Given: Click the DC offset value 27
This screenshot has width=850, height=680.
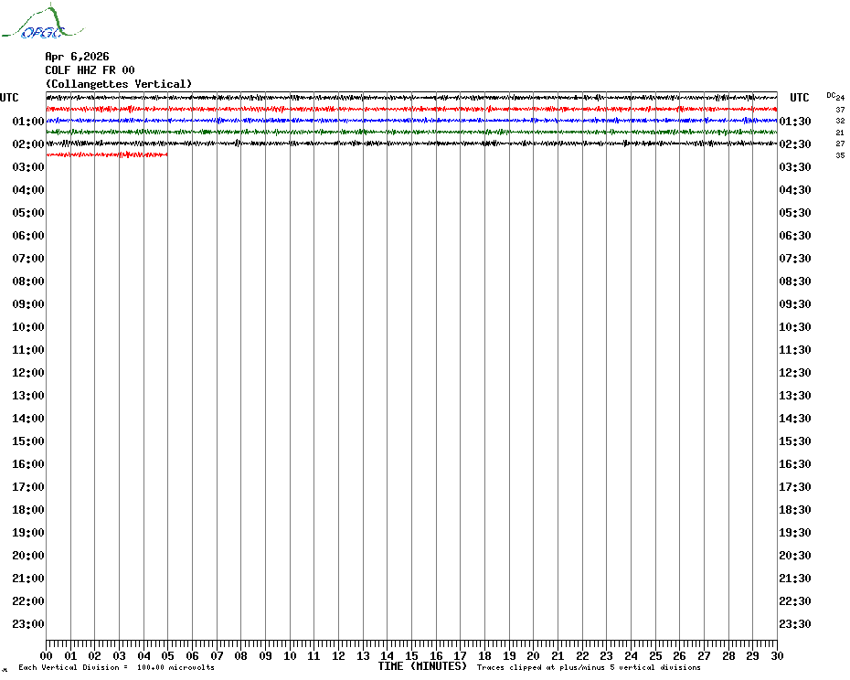Looking at the screenshot, I should pyautogui.click(x=840, y=143).
